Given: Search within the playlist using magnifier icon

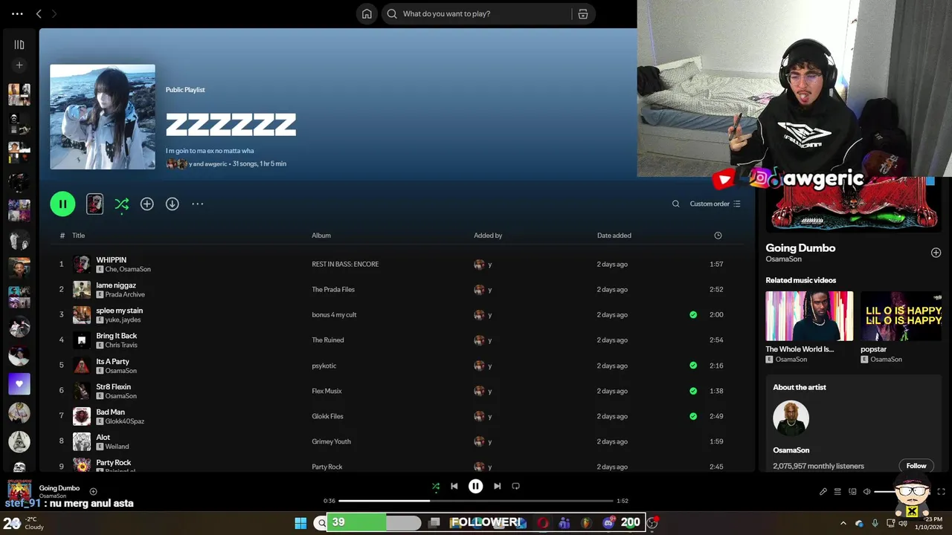Looking at the screenshot, I should click(x=675, y=204).
